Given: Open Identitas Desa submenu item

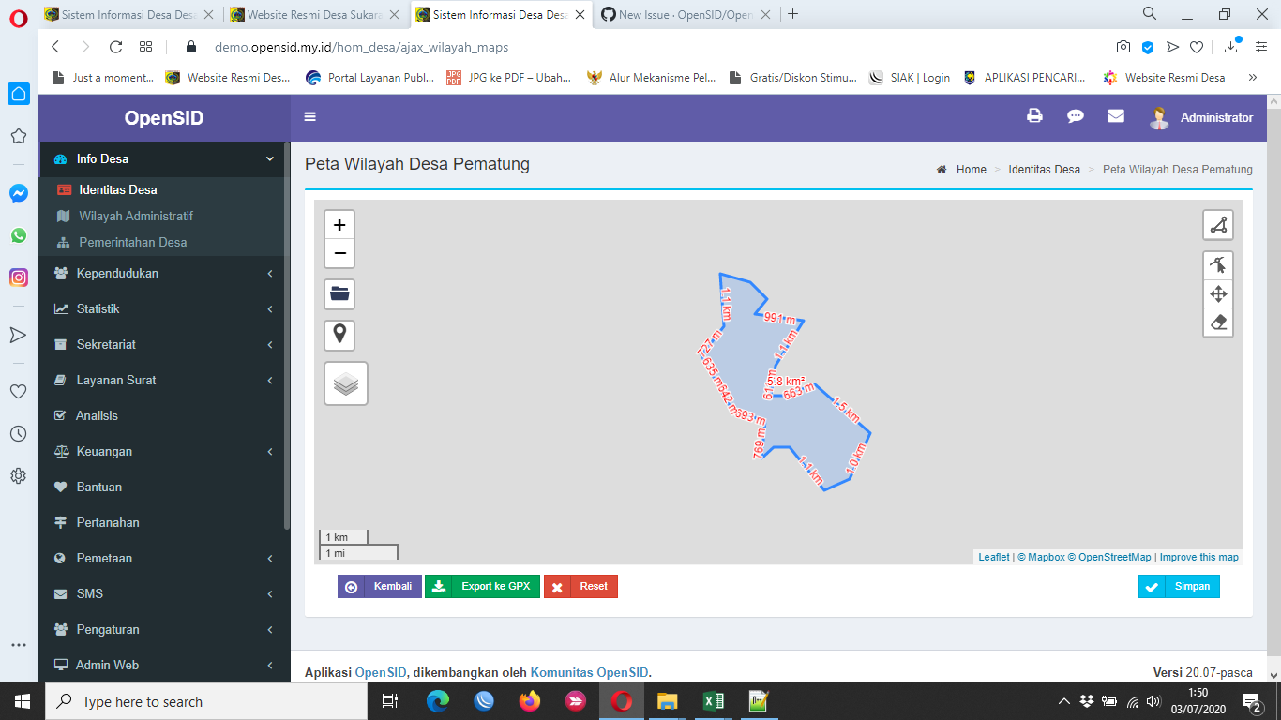Looking at the screenshot, I should click(117, 189).
